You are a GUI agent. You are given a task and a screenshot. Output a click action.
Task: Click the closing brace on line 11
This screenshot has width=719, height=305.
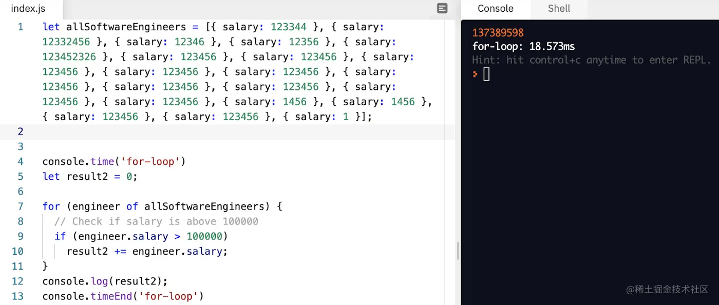pos(45,266)
